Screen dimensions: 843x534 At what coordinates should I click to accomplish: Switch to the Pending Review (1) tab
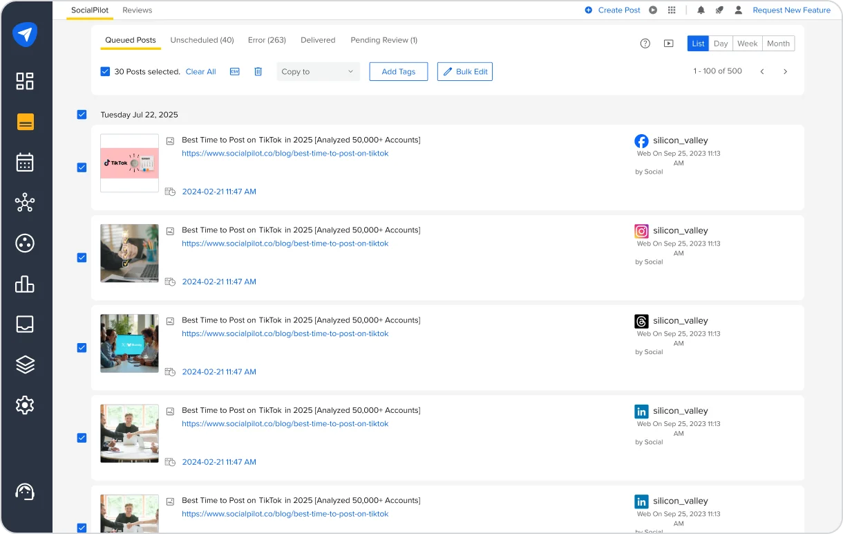[383, 40]
